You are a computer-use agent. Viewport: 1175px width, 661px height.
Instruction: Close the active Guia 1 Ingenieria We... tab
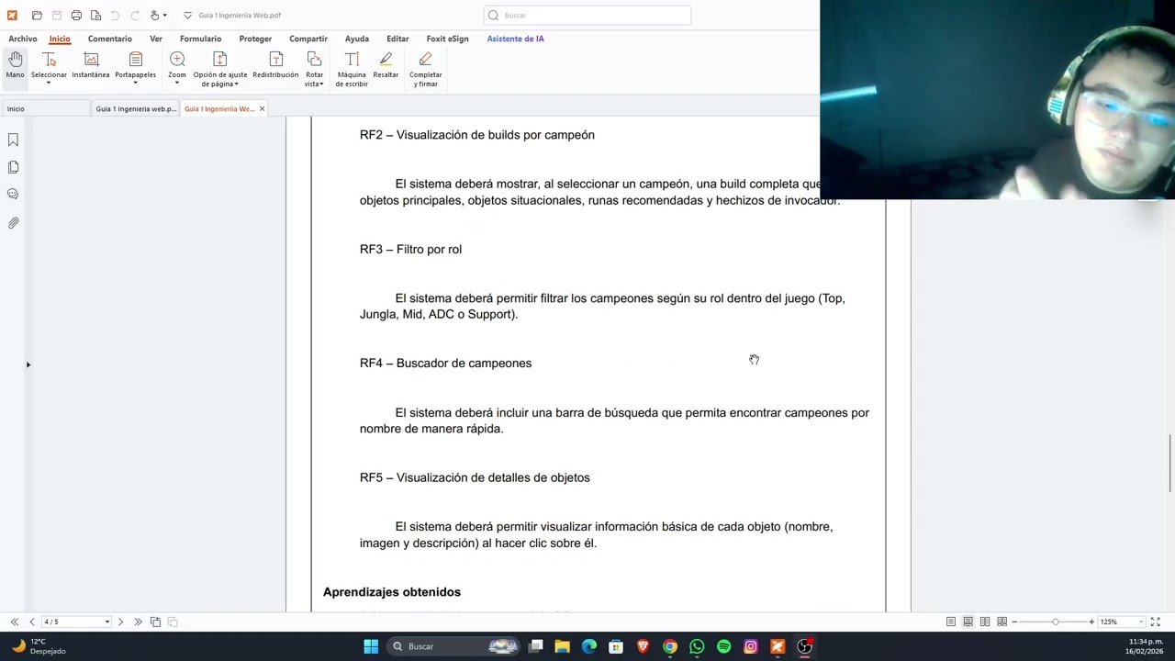(x=262, y=108)
